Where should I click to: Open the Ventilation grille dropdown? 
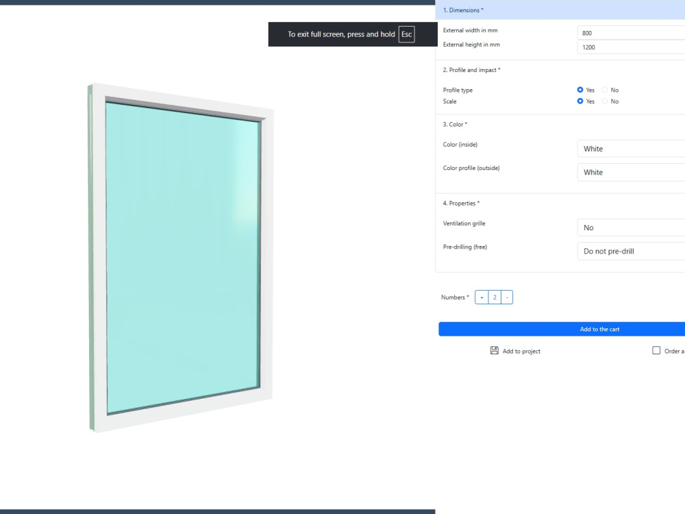point(631,228)
